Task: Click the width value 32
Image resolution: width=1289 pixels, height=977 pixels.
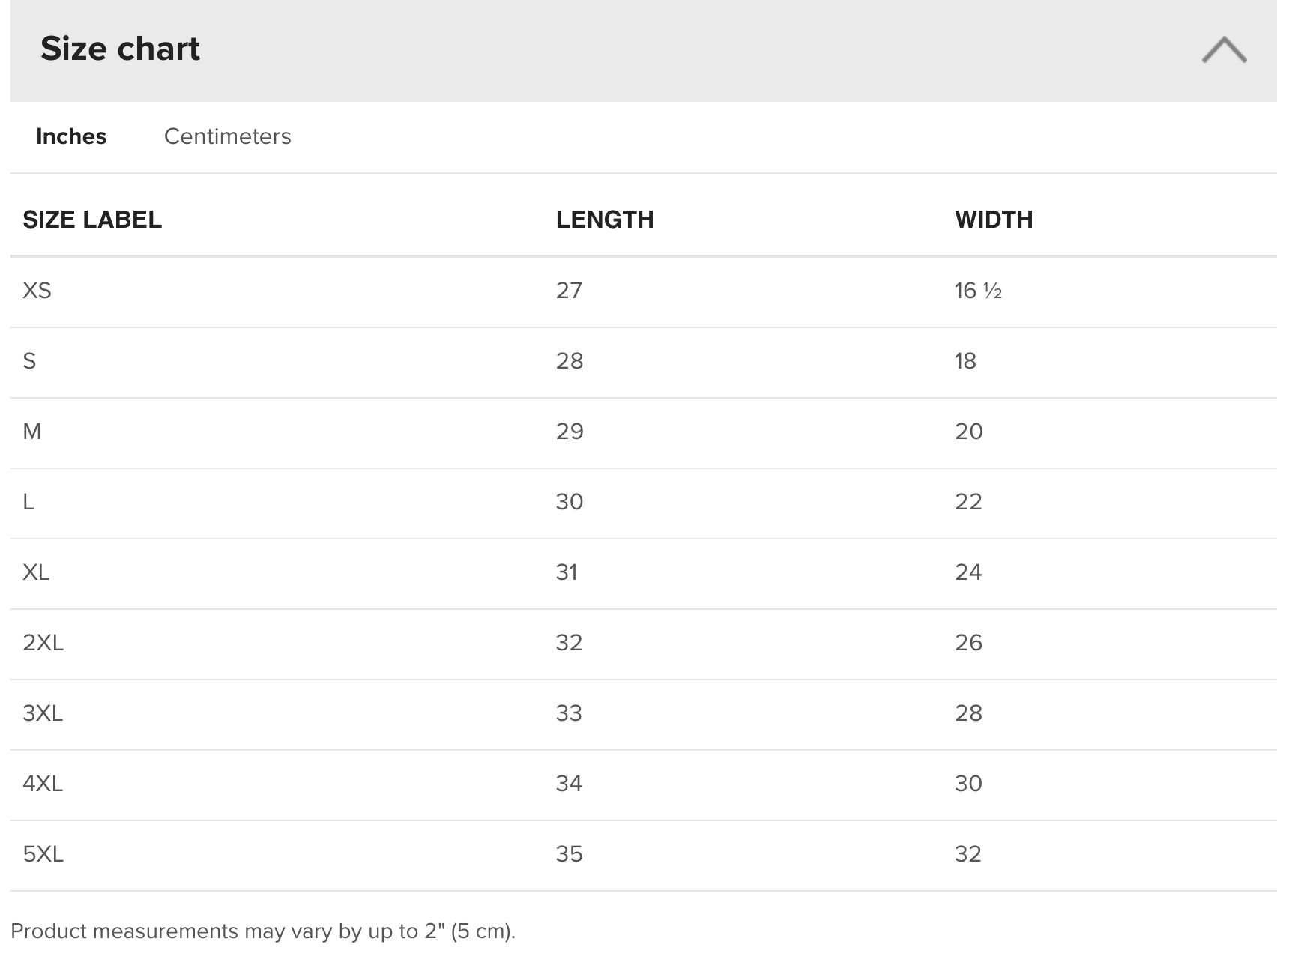Action: point(967,854)
